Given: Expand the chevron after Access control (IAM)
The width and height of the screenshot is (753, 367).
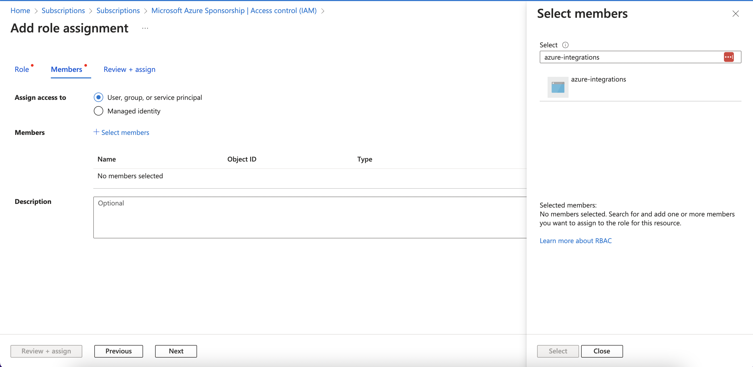Looking at the screenshot, I should (323, 11).
